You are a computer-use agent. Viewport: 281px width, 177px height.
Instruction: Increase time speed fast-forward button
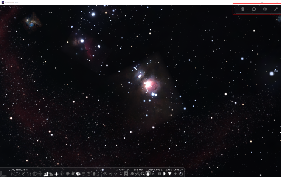point(175,174)
